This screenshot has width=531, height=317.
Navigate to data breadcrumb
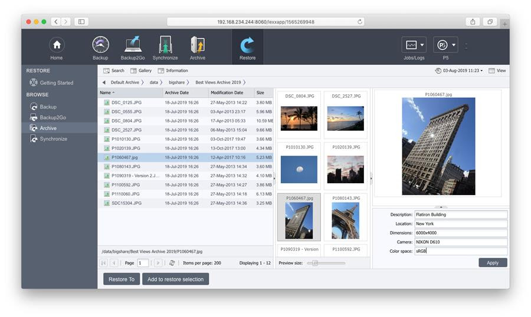pyautogui.click(x=154, y=82)
